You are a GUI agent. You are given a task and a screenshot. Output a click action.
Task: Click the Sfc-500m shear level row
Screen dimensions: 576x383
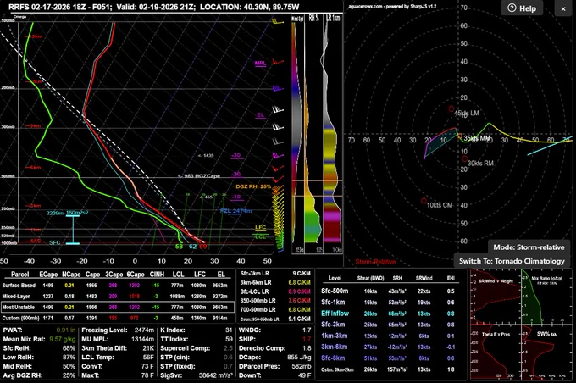click(389, 291)
